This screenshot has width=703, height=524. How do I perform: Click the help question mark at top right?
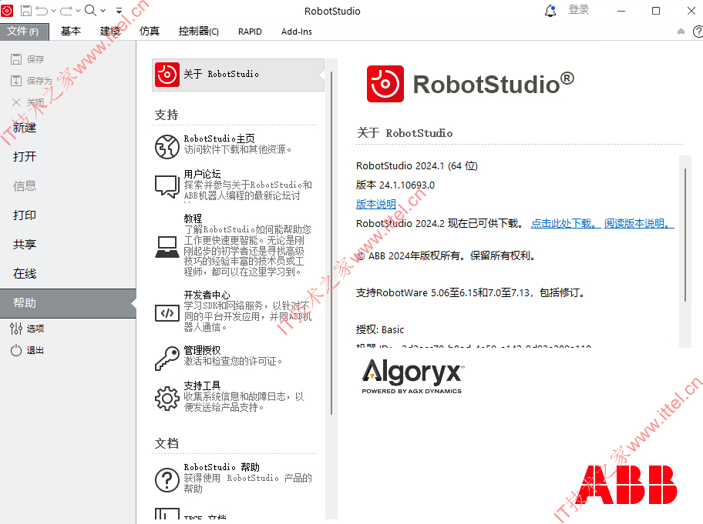tap(698, 32)
